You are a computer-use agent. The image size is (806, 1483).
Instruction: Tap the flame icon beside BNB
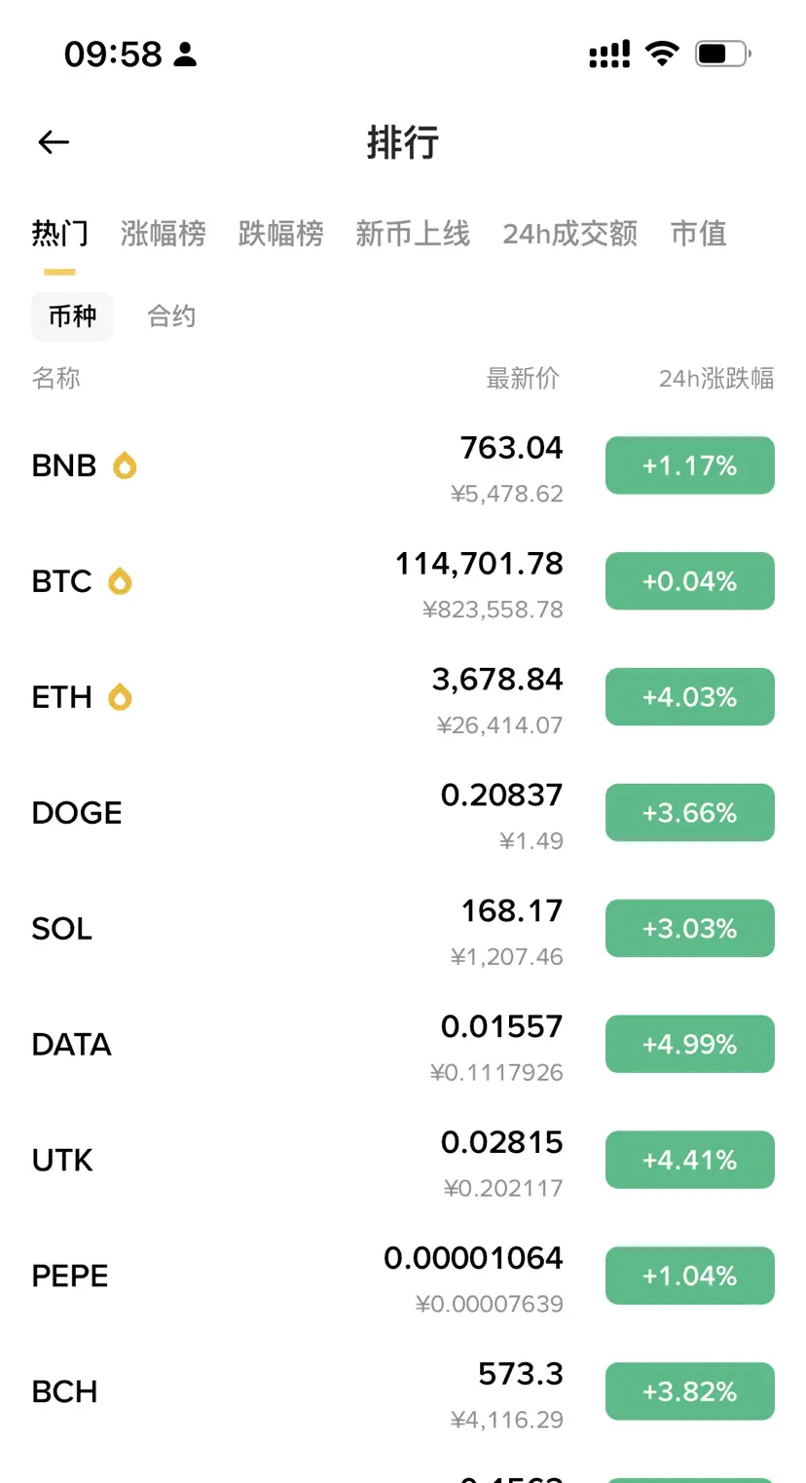[125, 465]
